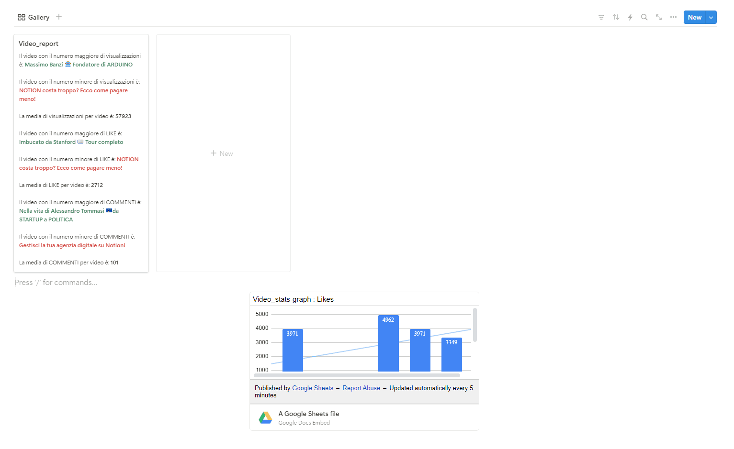Image resolution: width=734 pixels, height=449 pixels.
Task: Click the 'Video_report' card title
Action: pyautogui.click(x=38, y=44)
